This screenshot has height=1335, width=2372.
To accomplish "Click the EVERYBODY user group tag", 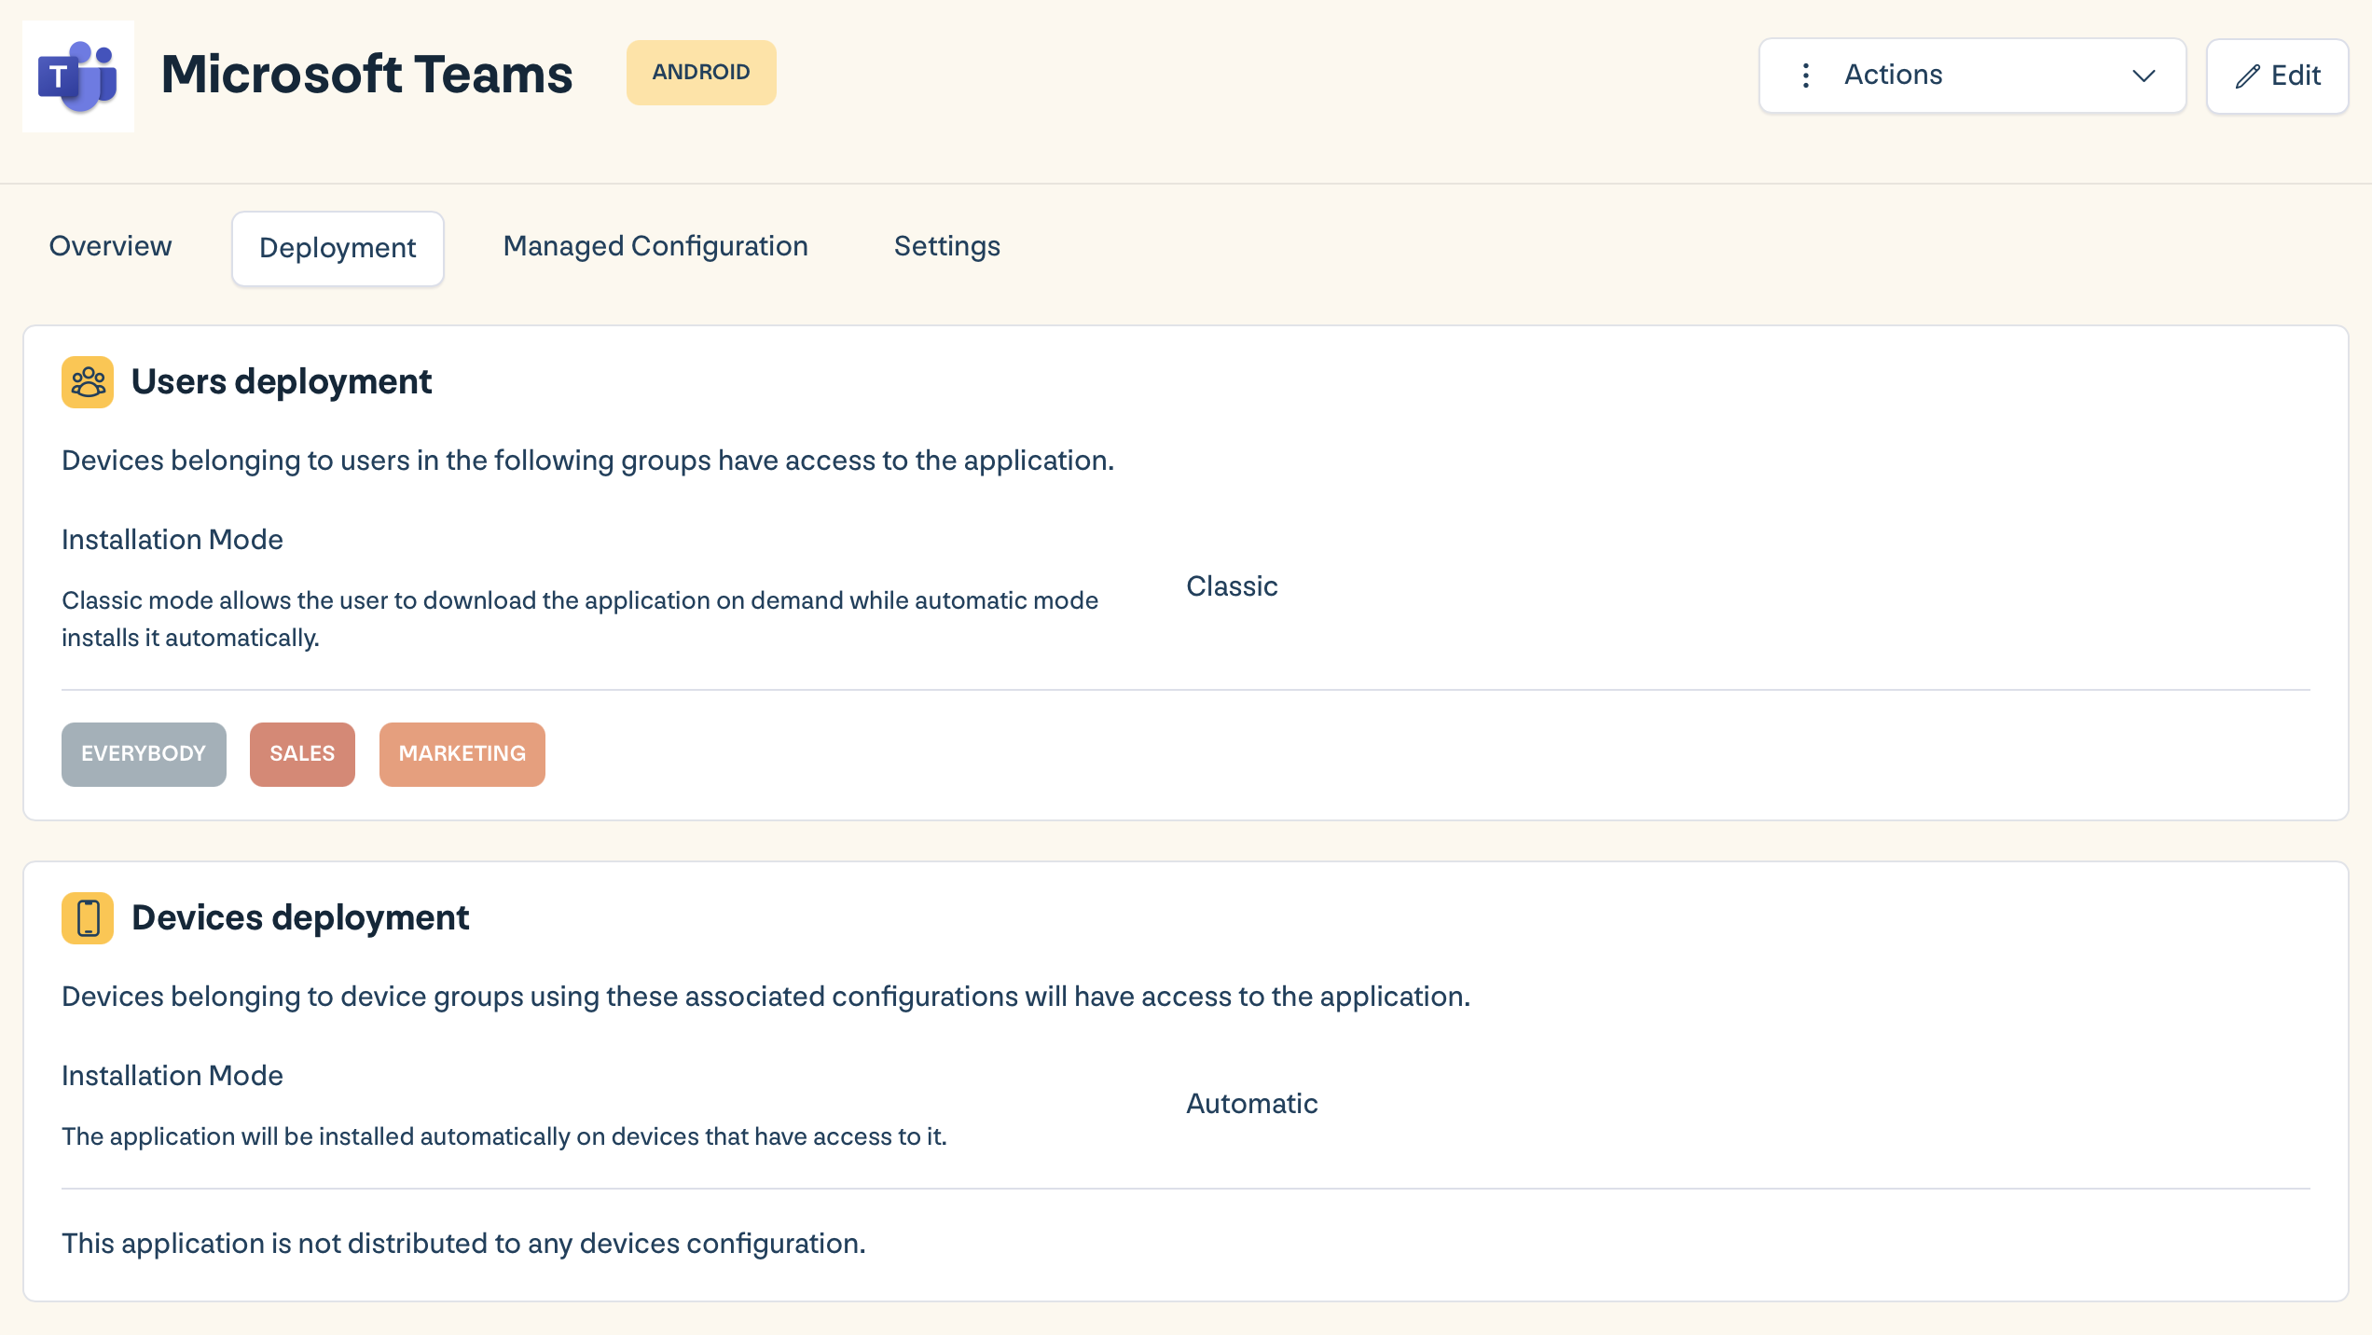I will click(144, 754).
